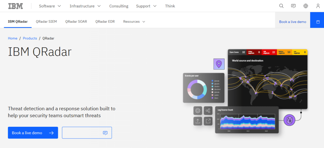Click the QRadar breadcrumb text
This screenshot has width=324, height=148.
(48, 38)
